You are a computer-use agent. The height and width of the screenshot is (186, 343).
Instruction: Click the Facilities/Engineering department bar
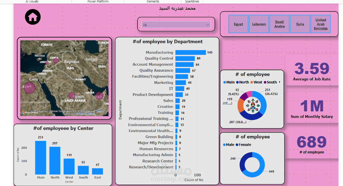click(x=182, y=76)
